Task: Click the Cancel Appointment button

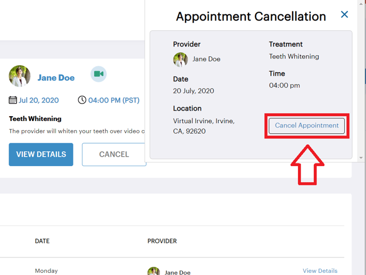Action: click(x=306, y=126)
